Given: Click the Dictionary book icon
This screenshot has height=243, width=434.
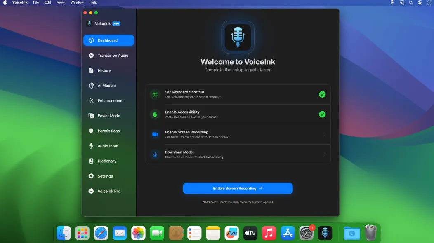Looking at the screenshot, I should coord(91,161).
